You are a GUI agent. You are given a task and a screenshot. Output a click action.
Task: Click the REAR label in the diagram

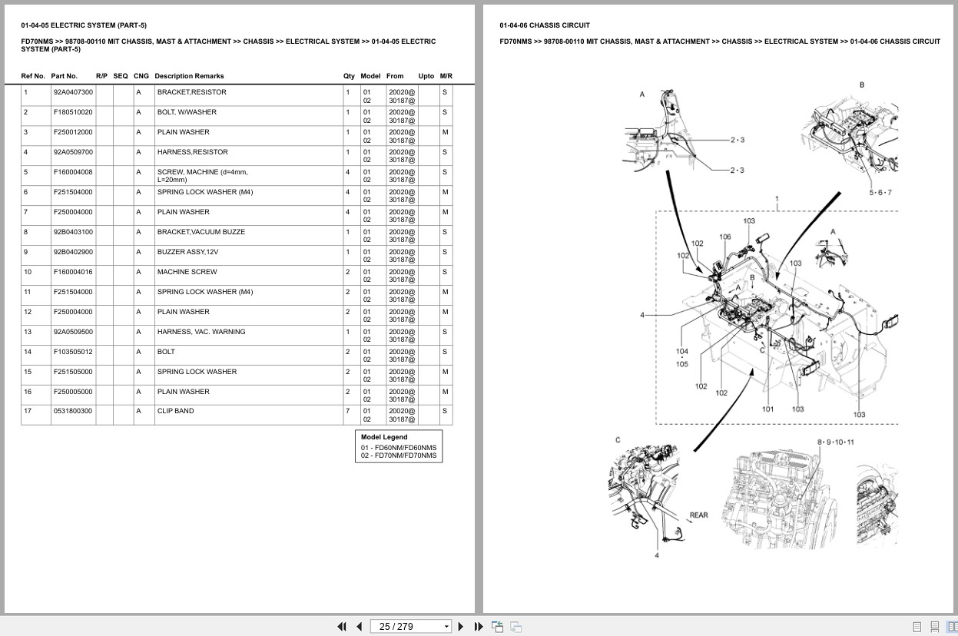pos(699,515)
